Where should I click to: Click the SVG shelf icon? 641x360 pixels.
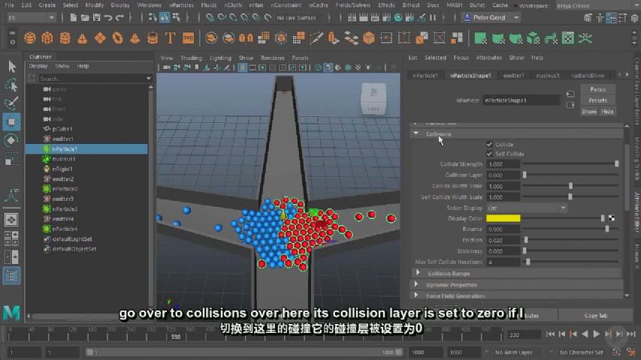click(188, 38)
